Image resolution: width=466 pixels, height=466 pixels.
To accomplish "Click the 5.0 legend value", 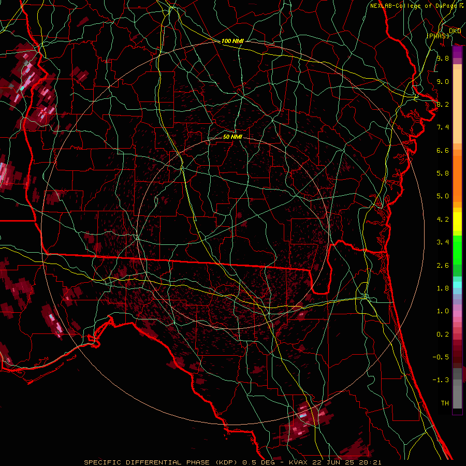I will [443, 196].
